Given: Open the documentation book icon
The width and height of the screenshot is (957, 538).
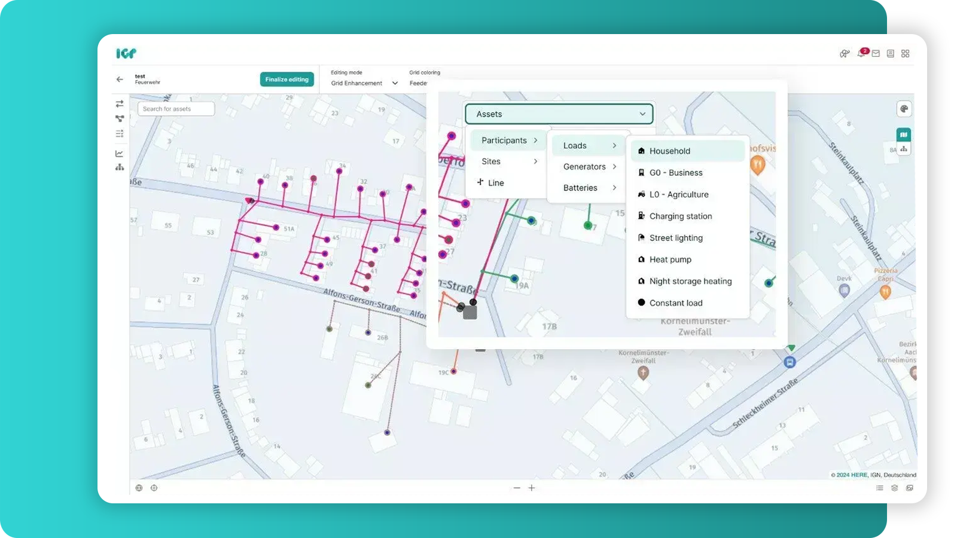Looking at the screenshot, I should point(891,53).
